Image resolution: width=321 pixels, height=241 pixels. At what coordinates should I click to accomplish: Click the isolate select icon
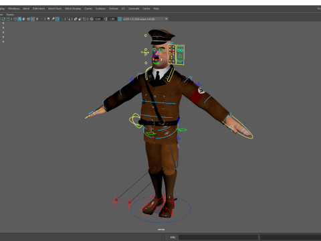68,19
